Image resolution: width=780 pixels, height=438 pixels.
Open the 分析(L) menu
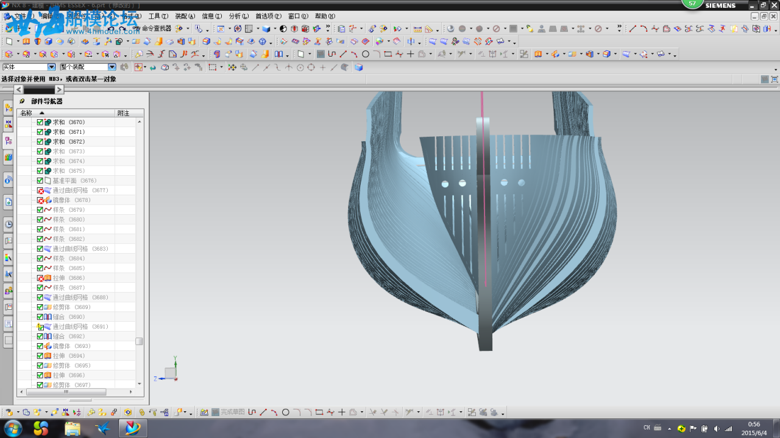(239, 16)
